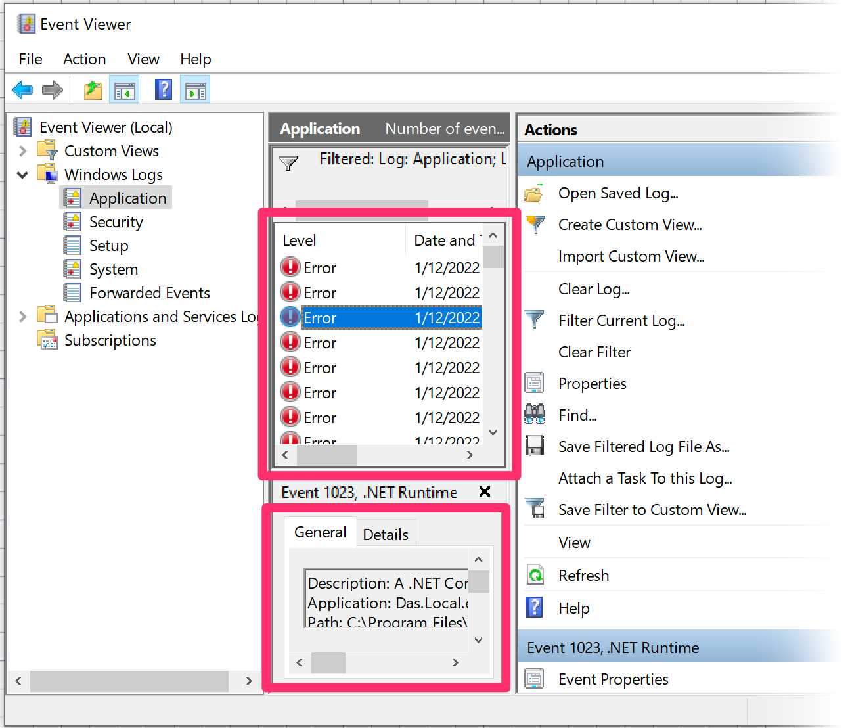Select the highlighted Error event row
The width and height of the screenshot is (850, 728).
point(391,317)
